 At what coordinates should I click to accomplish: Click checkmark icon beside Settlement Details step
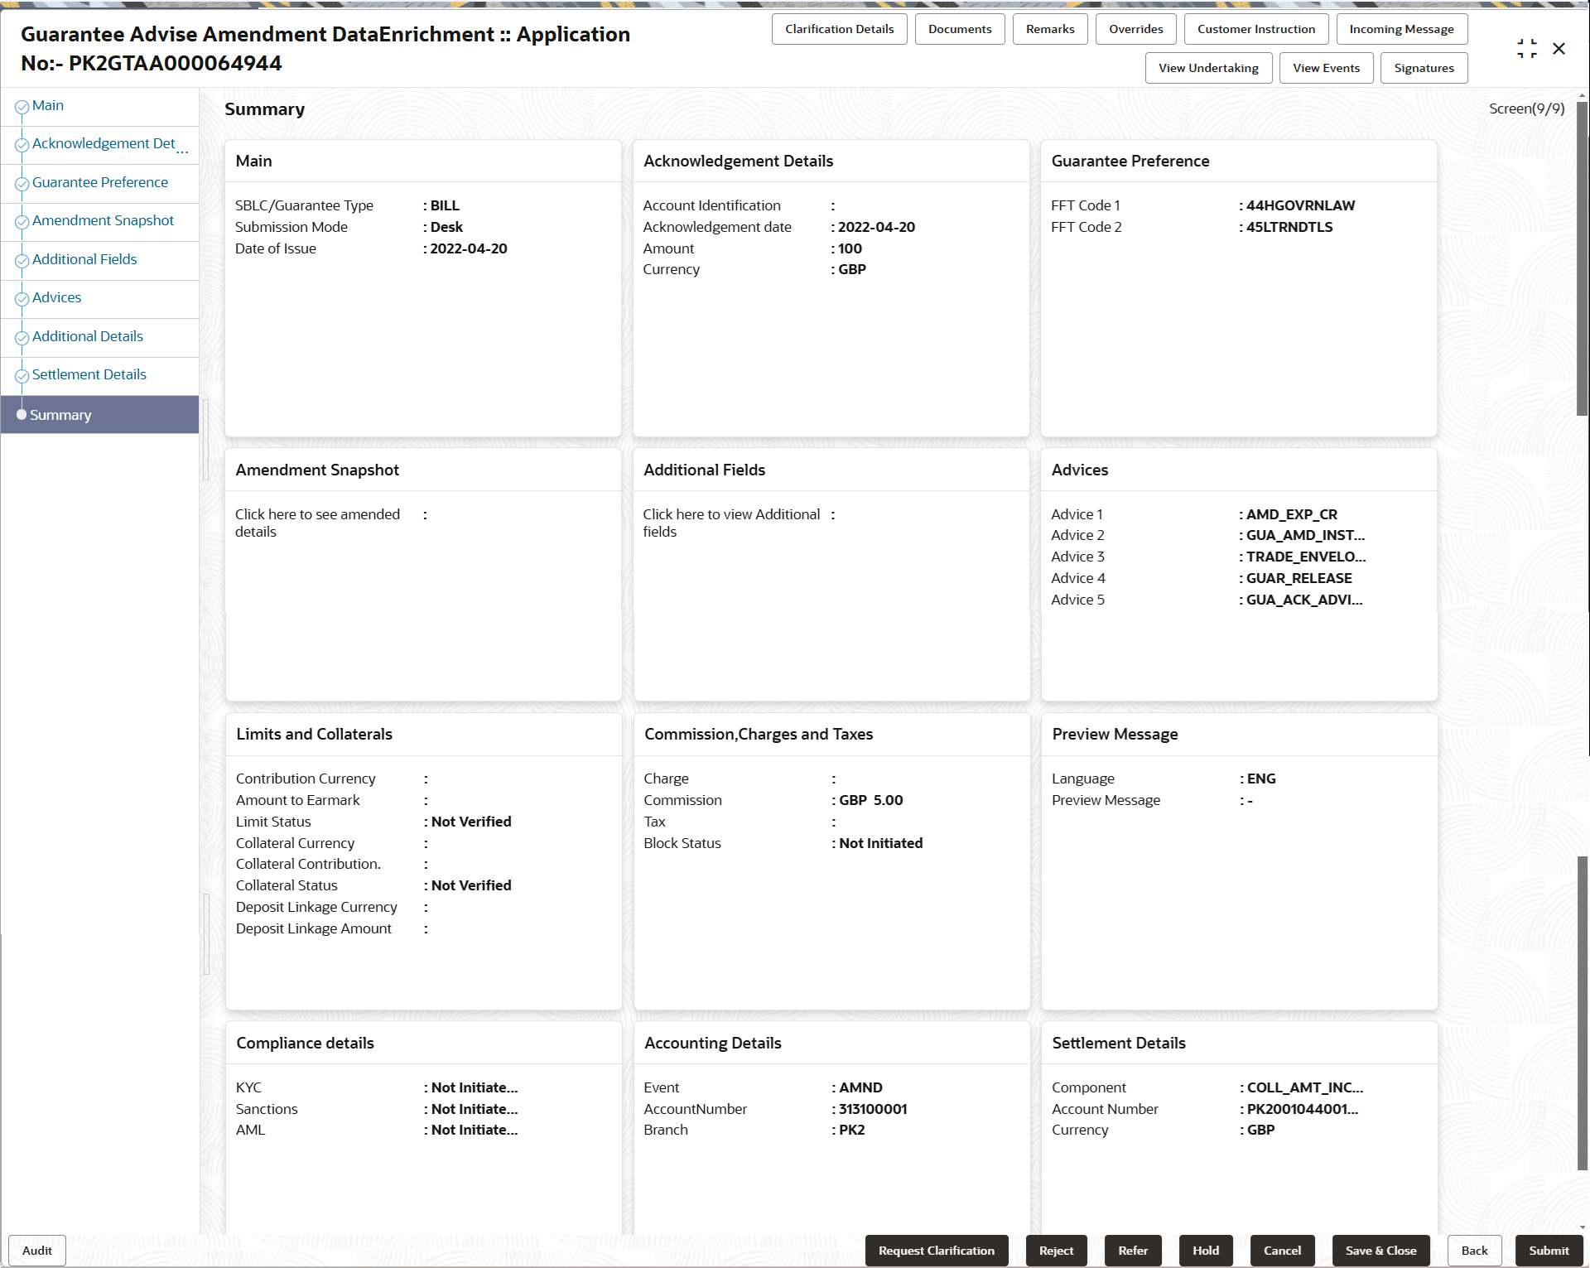(x=22, y=376)
